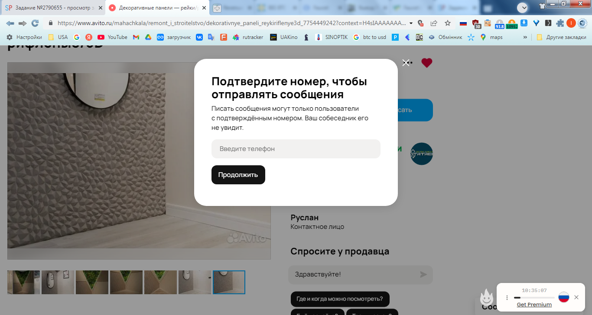Open the pig face extension icon
The width and height of the screenshot is (592, 315).
coord(488,23)
